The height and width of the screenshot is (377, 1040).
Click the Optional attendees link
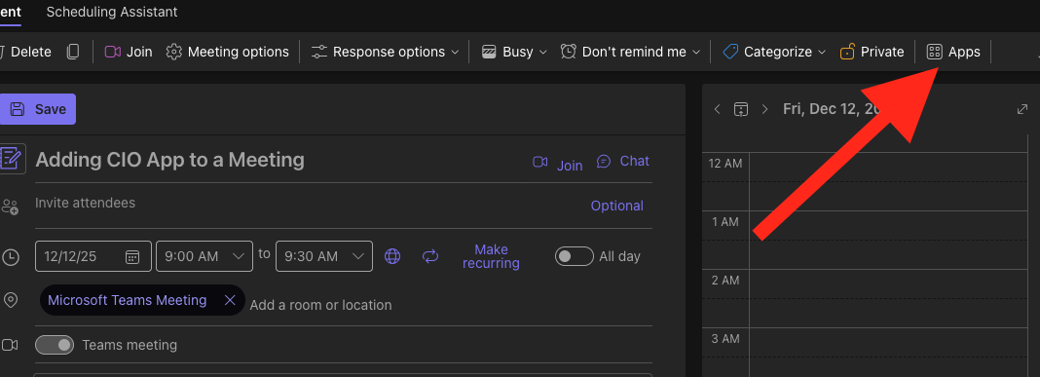click(616, 206)
